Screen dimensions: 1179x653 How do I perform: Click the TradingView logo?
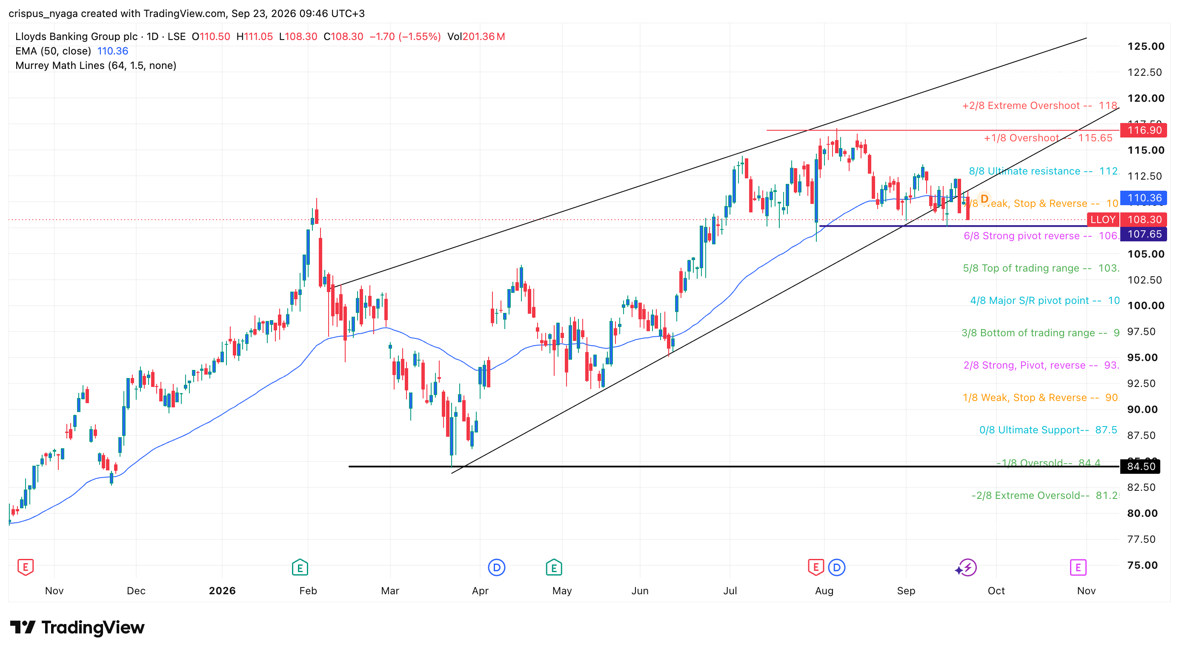77,627
